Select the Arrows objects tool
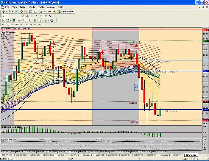209x161 pixels. coord(50,16)
